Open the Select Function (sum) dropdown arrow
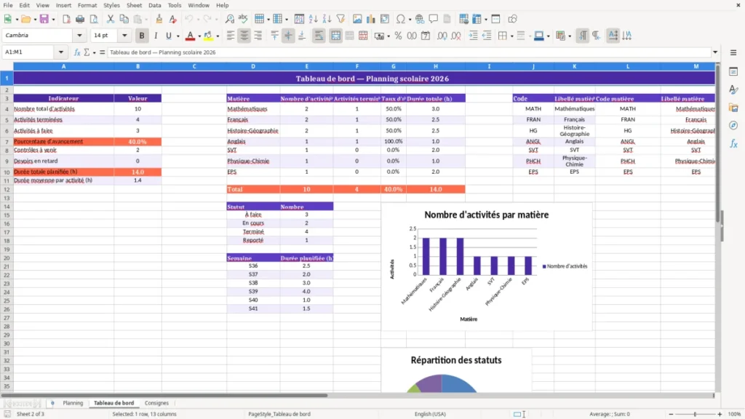745x419 pixels. [94, 52]
